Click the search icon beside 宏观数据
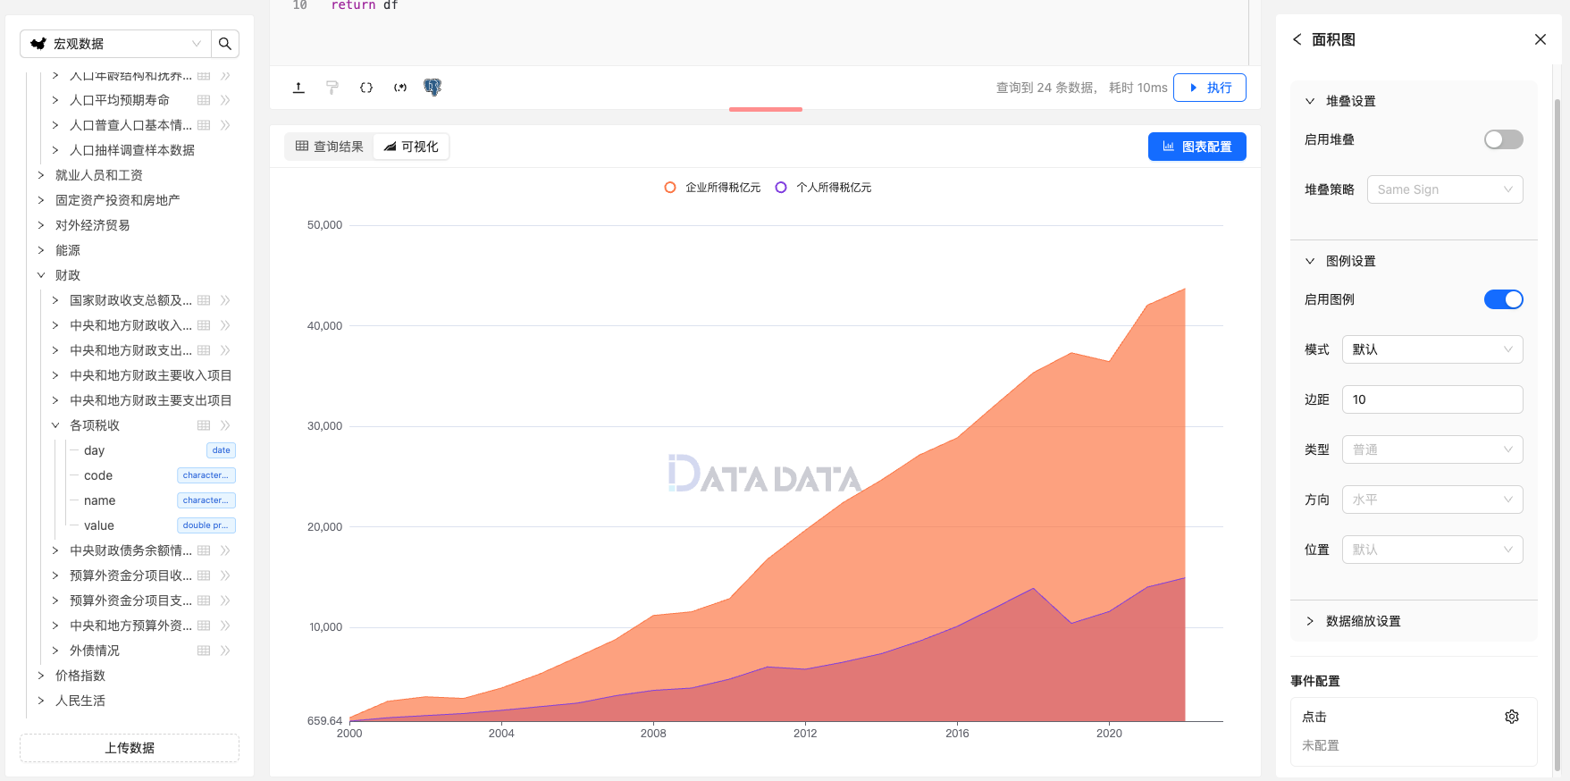This screenshot has width=1570, height=781. point(225,44)
